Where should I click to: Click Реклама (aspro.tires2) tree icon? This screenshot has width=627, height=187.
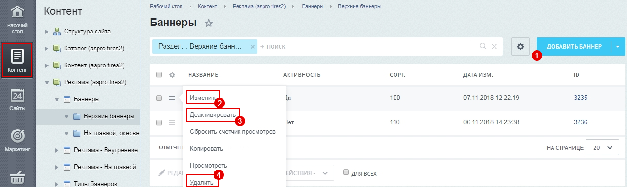tap(57, 82)
